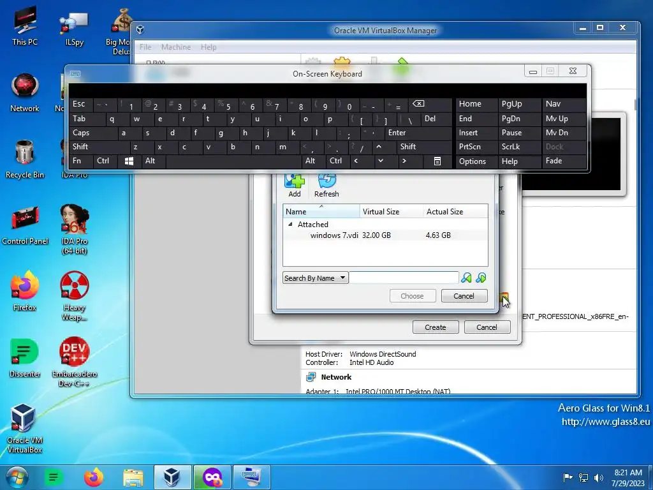Screen dimensions: 653x490
Task: Select the windows 7.vdi row
Action: coord(385,235)
